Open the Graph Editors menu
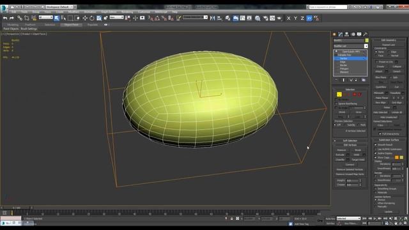This screenshot has width=409, height=230. (x=109, y=12)
